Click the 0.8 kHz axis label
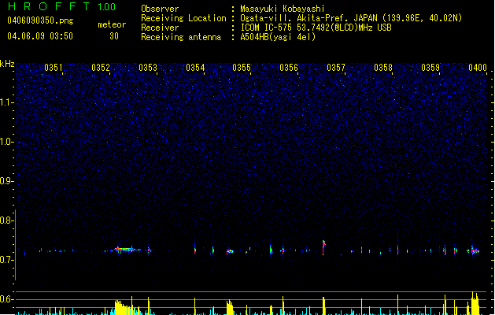495x315 pixels. coord(6,220)
